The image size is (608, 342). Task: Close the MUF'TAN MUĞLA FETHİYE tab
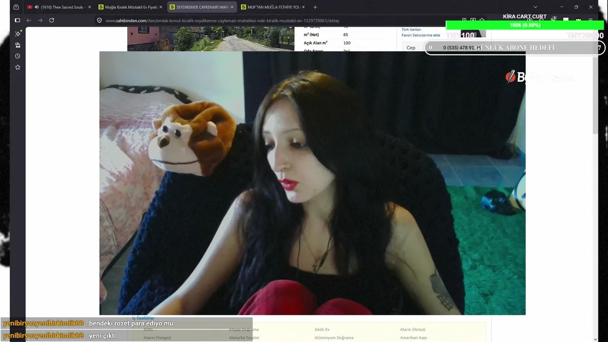(x=303, y=7)
